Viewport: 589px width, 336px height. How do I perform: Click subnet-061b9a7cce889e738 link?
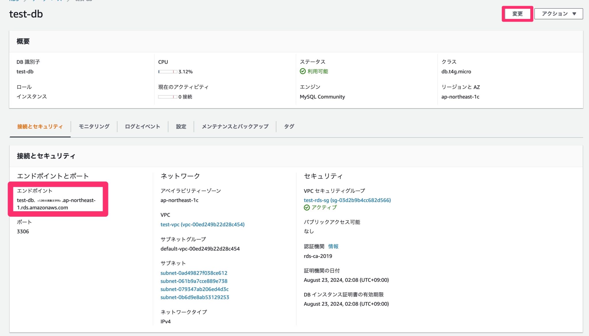pos(194,281)
